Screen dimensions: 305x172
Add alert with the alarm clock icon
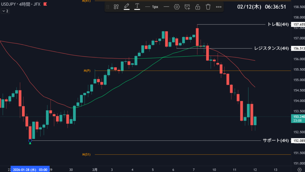[x=187, y=7]
